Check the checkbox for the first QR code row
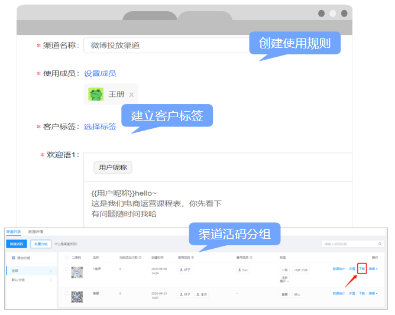This screenshot has width=395, height=315. [66, 269]
